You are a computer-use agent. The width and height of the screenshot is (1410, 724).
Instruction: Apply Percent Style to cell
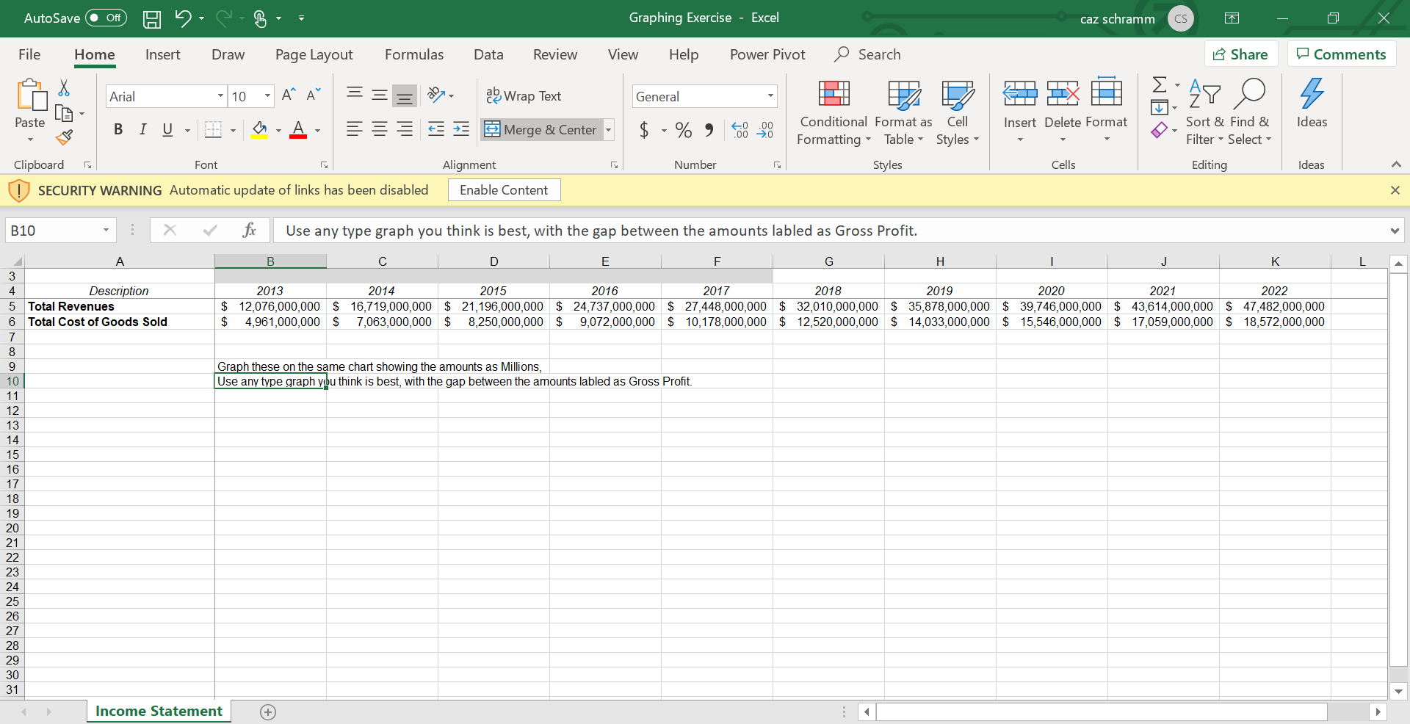tap(683, 130)
